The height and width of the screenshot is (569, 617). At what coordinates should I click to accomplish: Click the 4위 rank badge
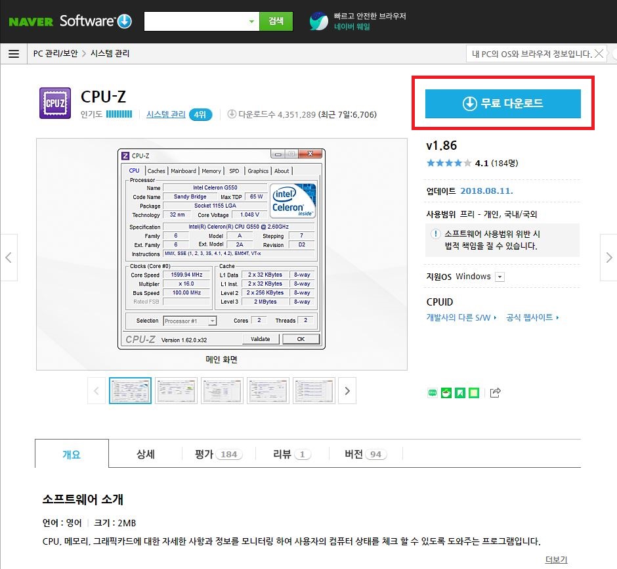(x=200, y=114)
